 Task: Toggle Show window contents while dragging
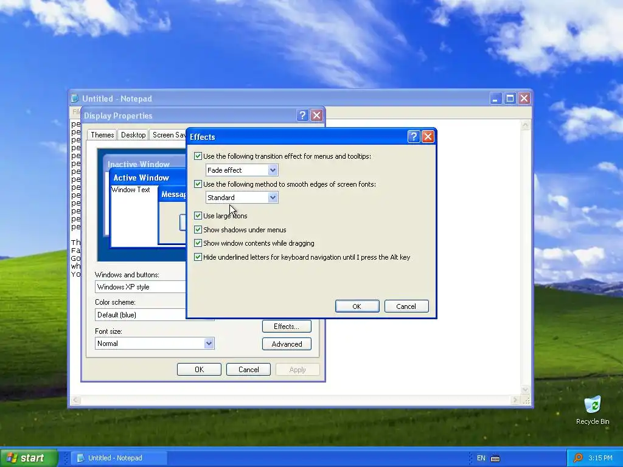[198, 243]
